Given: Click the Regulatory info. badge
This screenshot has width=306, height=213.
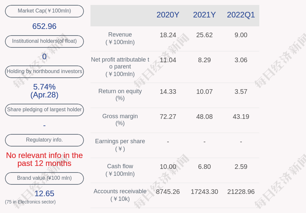Looking at the screenshot, I should click(44, 140).
